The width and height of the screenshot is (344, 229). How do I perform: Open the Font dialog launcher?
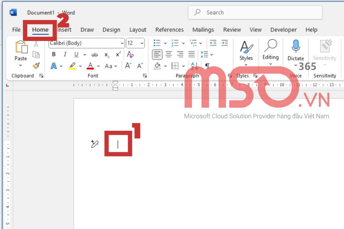tap(145, 76)
